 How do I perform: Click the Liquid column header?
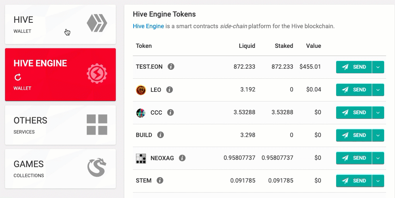pyautogui.click(x=247, y=46)
